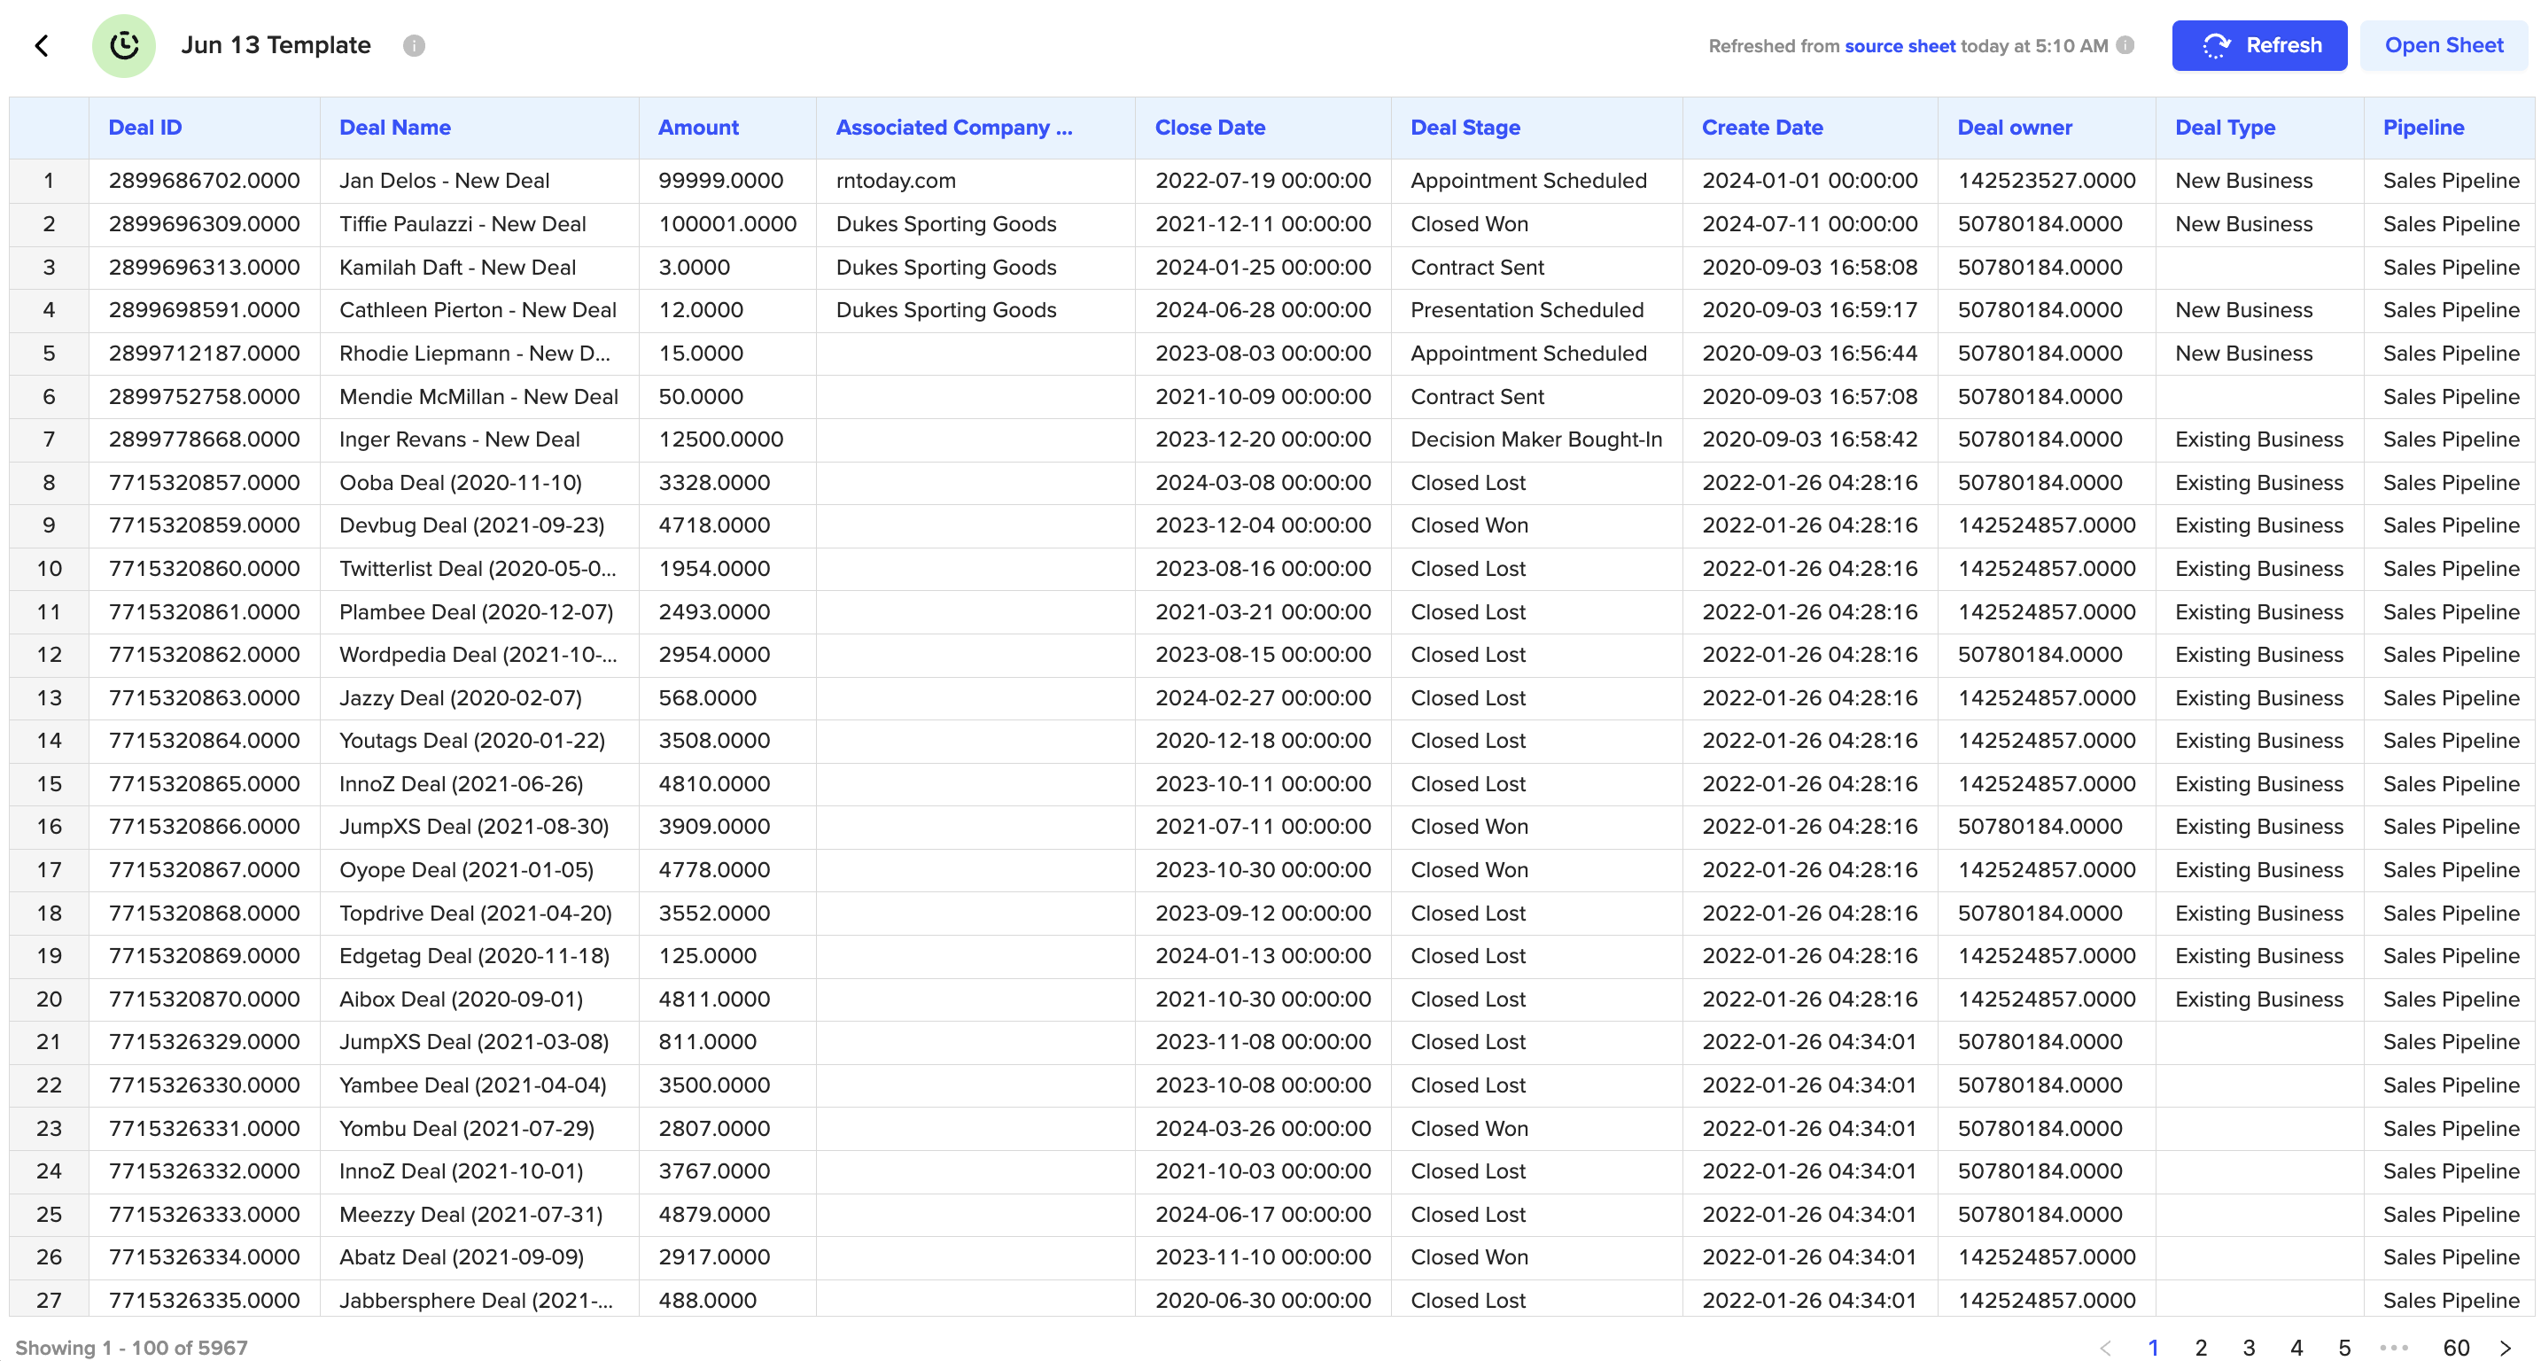Select the Close Date column header
Image resolution: width=2541 pixels, height=1361 pixels.
click(x=1210, y=128)
